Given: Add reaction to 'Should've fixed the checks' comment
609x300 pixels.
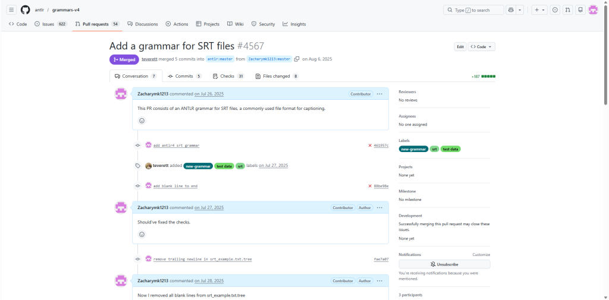Looking at the screenshot, I should click(142, 235).
